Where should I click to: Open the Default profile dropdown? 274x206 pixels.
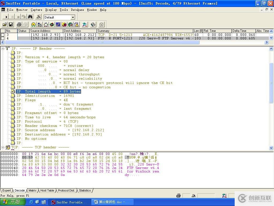coord(73,17)
